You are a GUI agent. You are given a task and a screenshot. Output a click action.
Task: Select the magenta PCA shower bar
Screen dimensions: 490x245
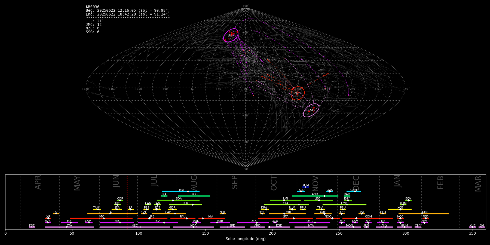tap(158, 223)
